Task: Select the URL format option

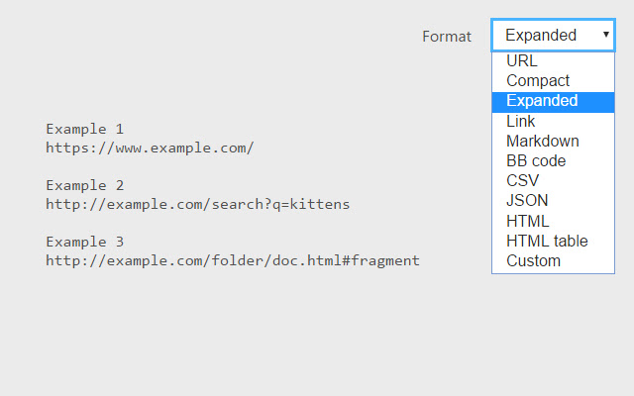Action: (x=522, y=61)
